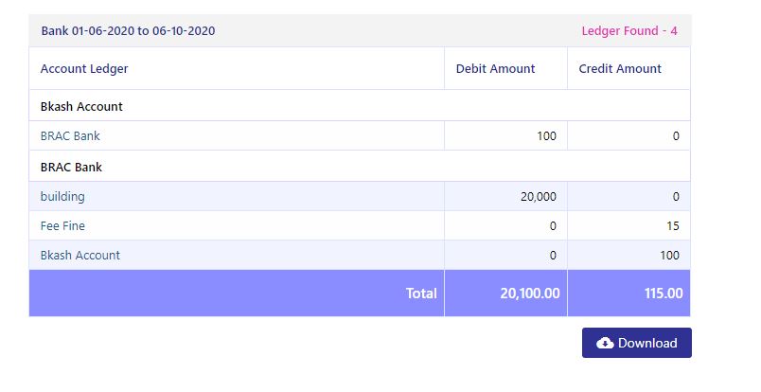
Task: Click the Bank date range title
Action: [x=128, y=31]
